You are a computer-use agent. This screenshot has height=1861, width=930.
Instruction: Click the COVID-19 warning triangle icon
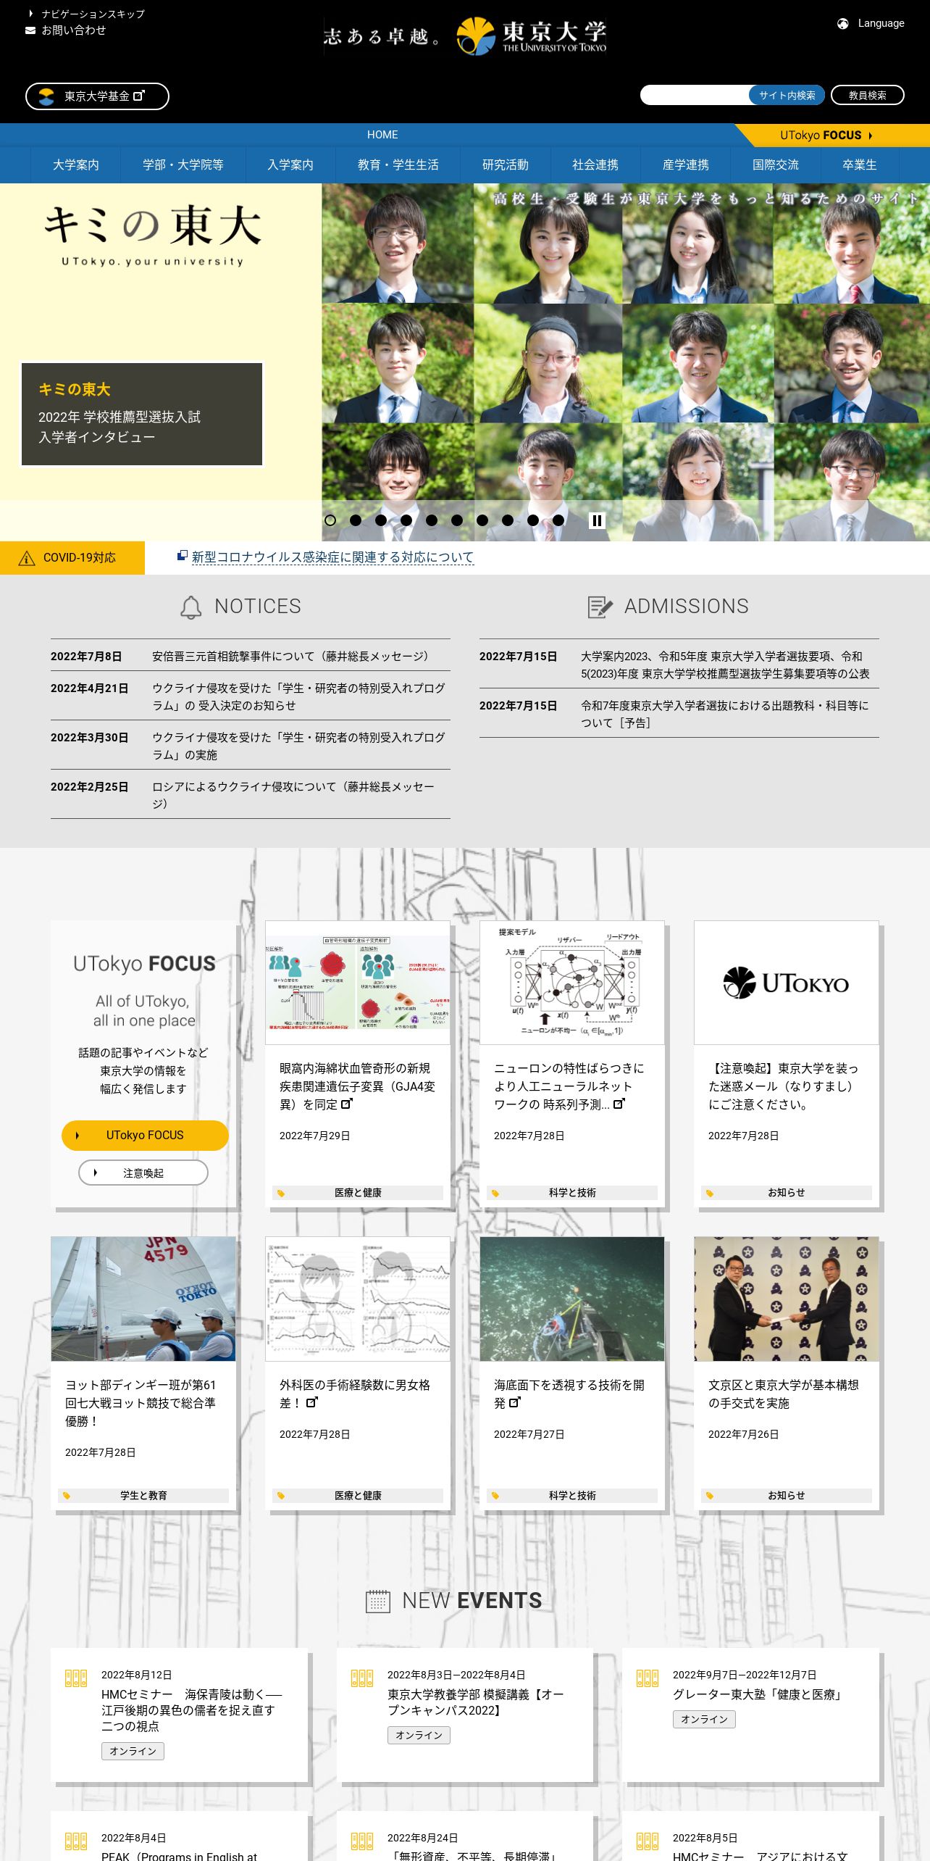tap(27, 558)
